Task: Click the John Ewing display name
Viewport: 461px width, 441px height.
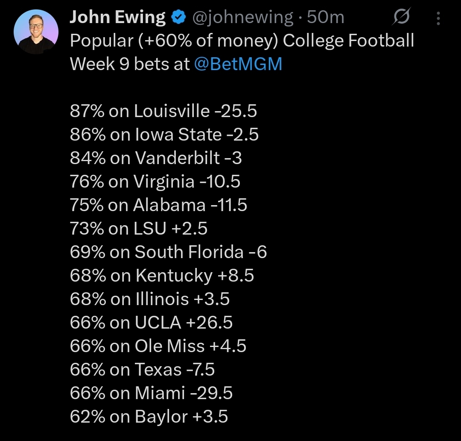Action: point(117,18)
